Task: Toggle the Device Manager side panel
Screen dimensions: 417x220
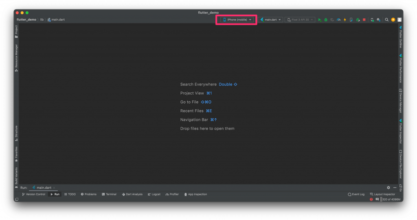Action: pyautogui.click(x=401, y=101)
